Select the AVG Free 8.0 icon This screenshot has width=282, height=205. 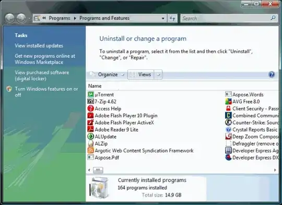coord(228,102)
